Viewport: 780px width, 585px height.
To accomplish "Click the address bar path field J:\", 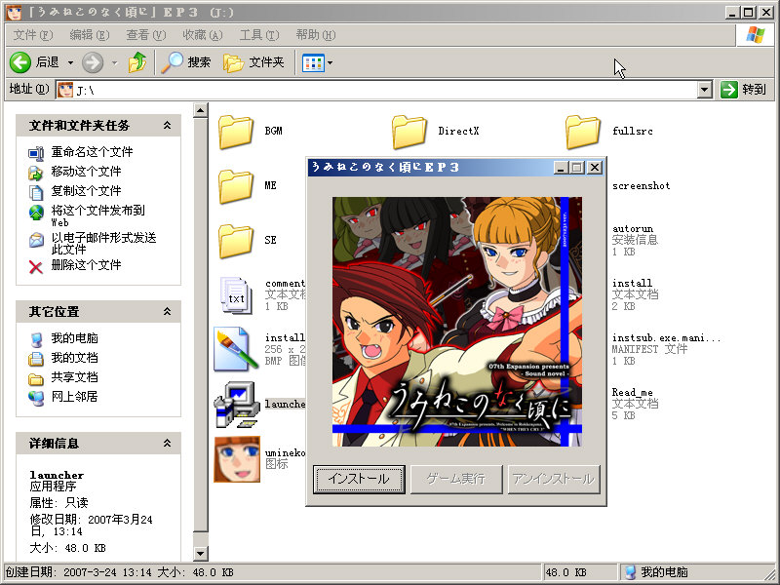I will click(376, 90).
